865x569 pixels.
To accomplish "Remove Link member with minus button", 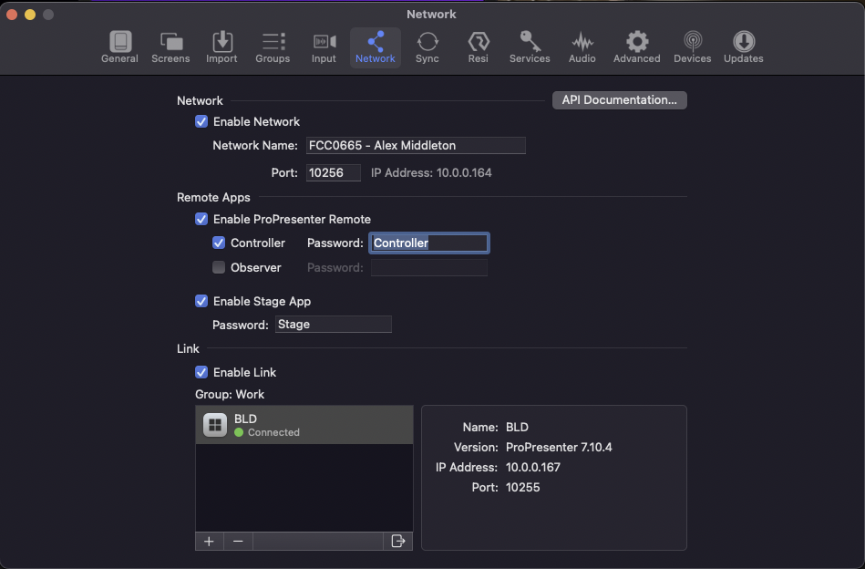I will (x=238, y=542).
